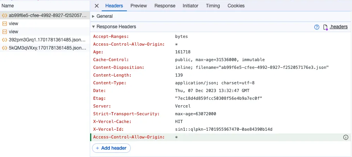Select the Initiator tab
This screenshot has height=157, width=352.
tap(190, 6)
